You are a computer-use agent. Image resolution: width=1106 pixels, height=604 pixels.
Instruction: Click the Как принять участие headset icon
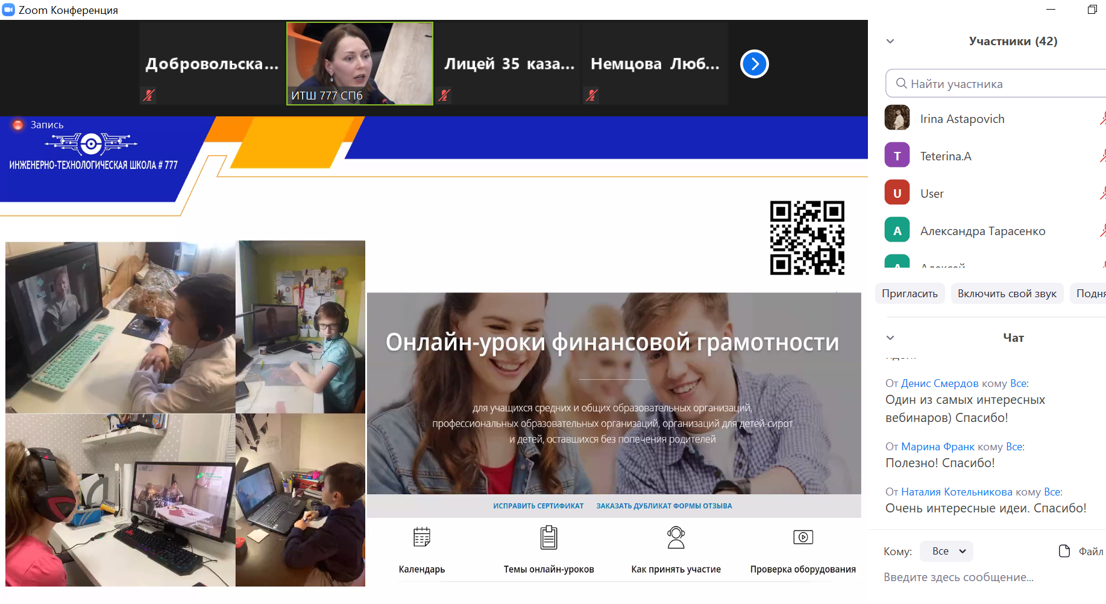[676, 537]
